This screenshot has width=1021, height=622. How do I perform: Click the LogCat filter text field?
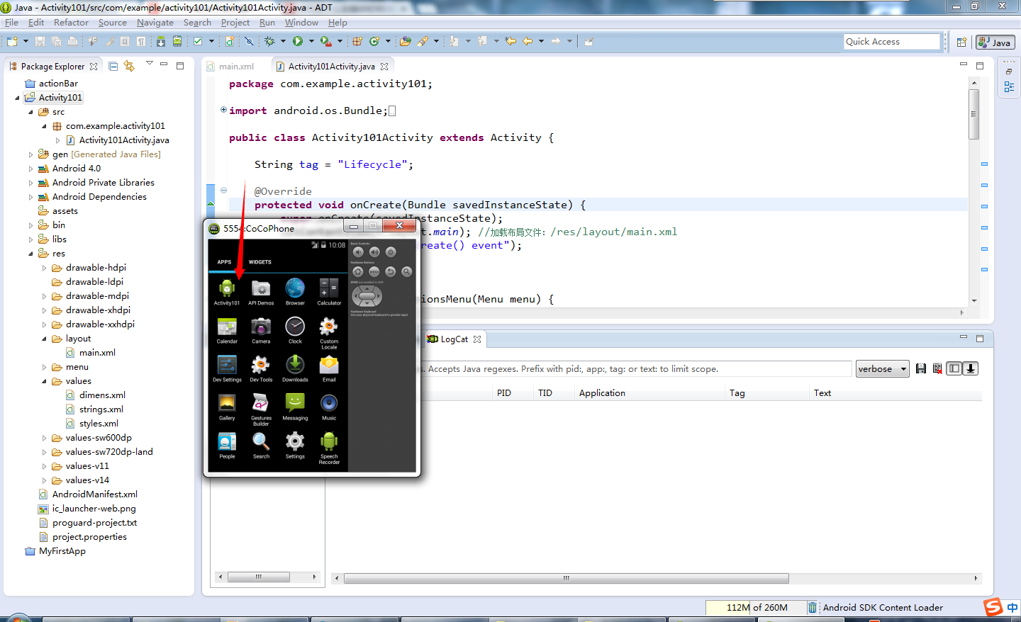pyautogui.click(x=638, y=369)
